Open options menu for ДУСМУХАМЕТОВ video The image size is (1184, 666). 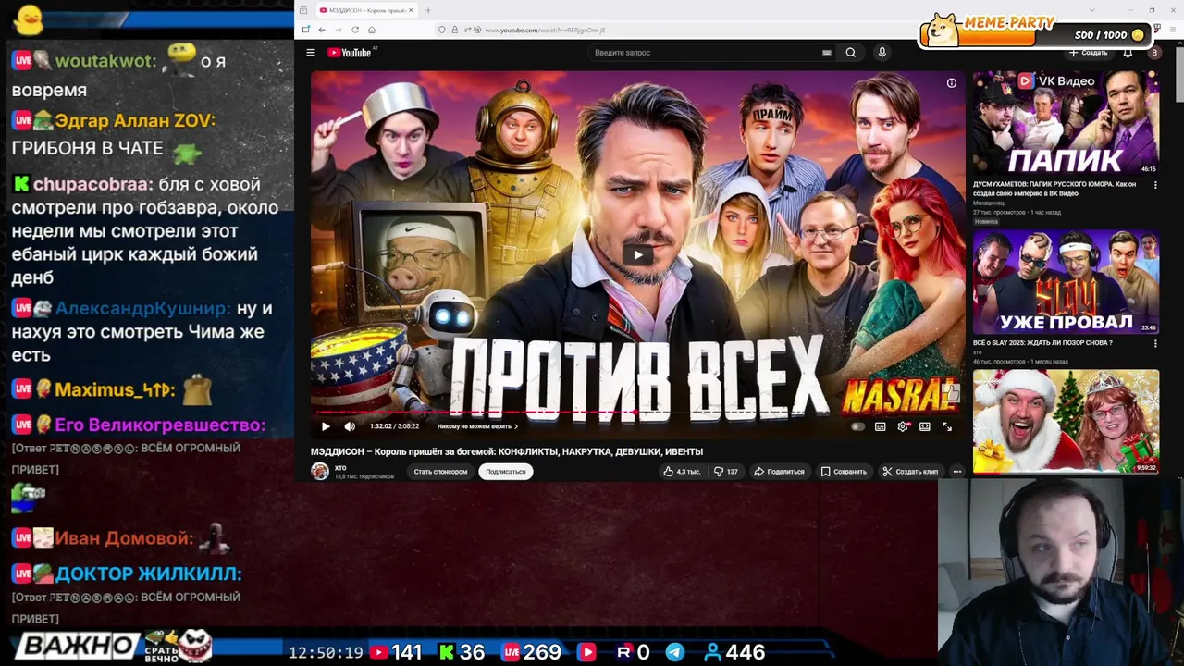(x=1155, y=185)
